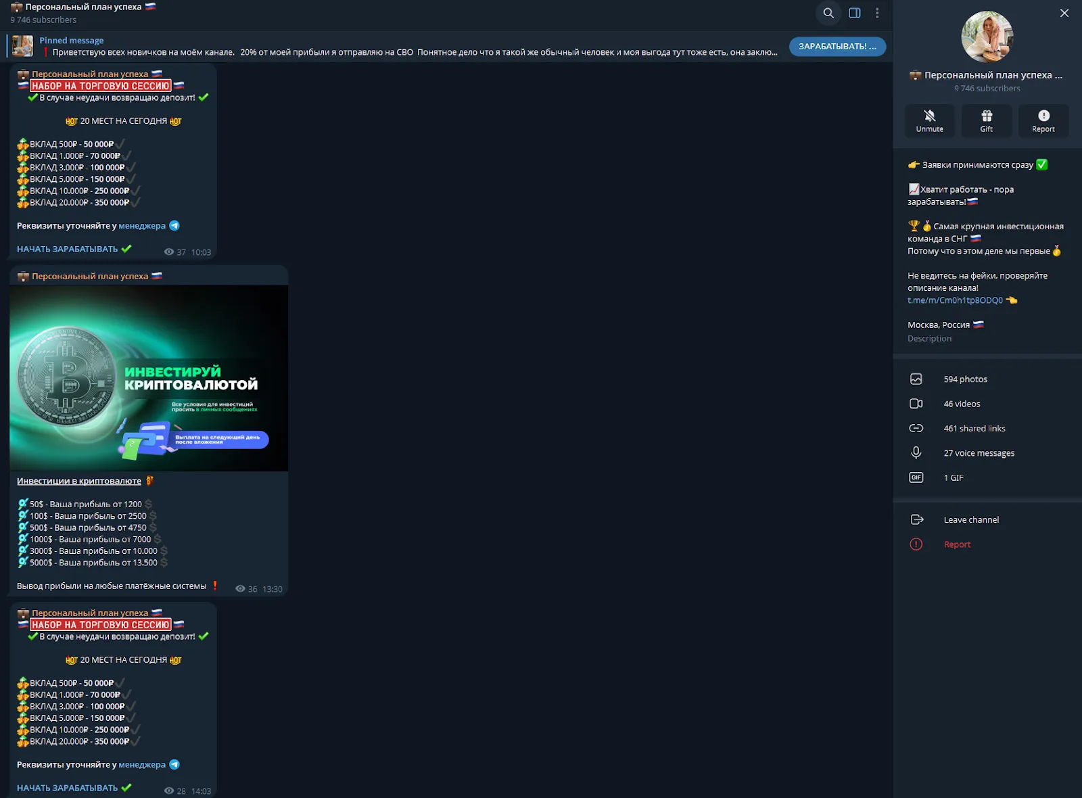The height and width of the screenshot is (798, 1082).
Task: Unmute the channel notifications
Action: tap(930, 121)
